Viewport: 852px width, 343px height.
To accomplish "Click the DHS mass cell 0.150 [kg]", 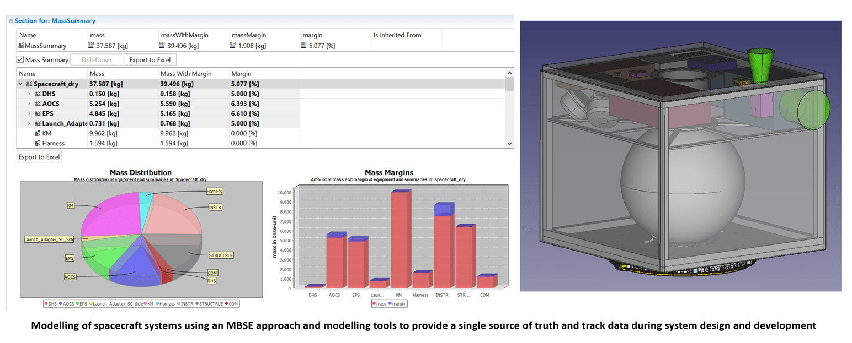I will (103, 94).
